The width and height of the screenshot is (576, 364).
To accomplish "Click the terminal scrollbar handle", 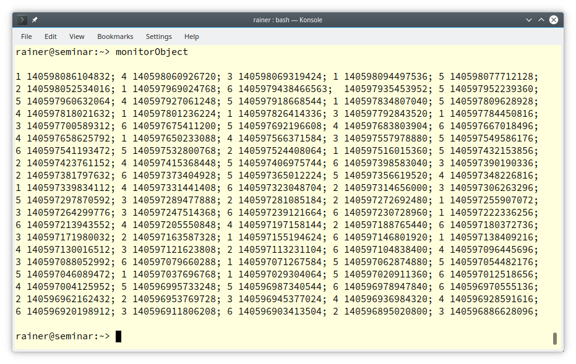I will (x=555, y=338).
